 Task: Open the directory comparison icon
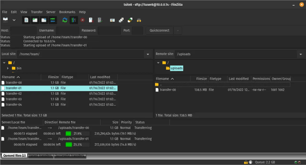[121, 20]
